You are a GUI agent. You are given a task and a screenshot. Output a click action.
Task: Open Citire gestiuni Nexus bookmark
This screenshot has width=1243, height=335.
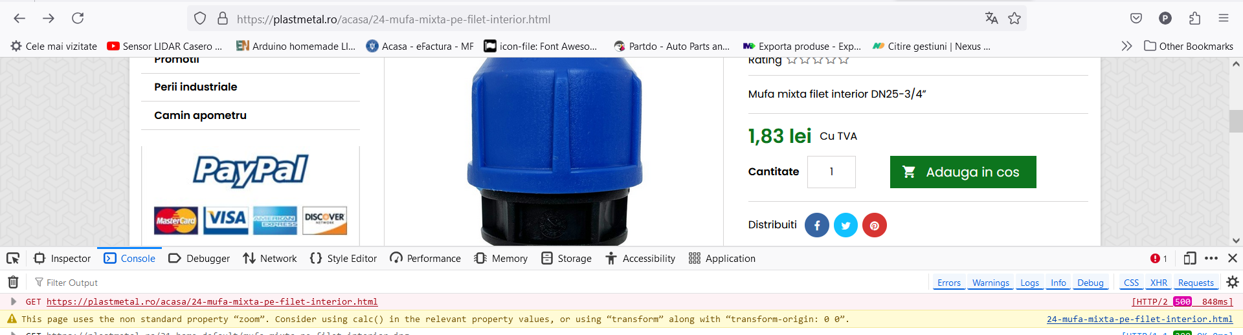point(931,46)
